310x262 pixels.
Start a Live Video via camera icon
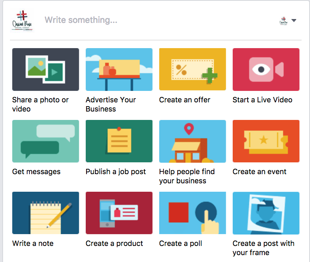(266, 70)
